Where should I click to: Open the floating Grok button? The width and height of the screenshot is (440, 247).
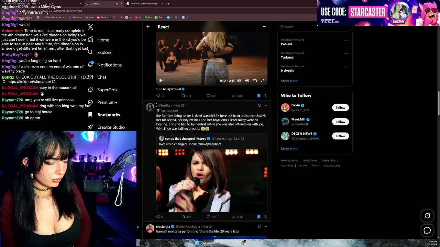pyautogui.click(x=427, y=216)
